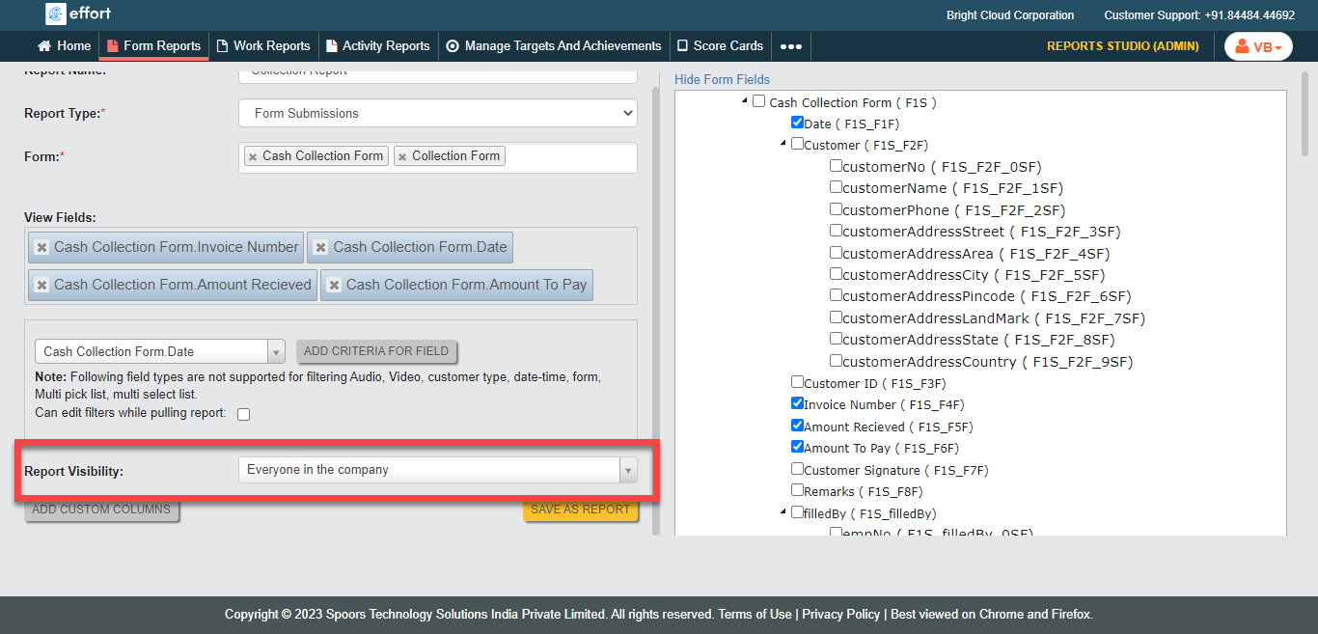This screenshot has height=634, width=1318.
Task: Enable the customerName checkbox
Action: [836, 187]
